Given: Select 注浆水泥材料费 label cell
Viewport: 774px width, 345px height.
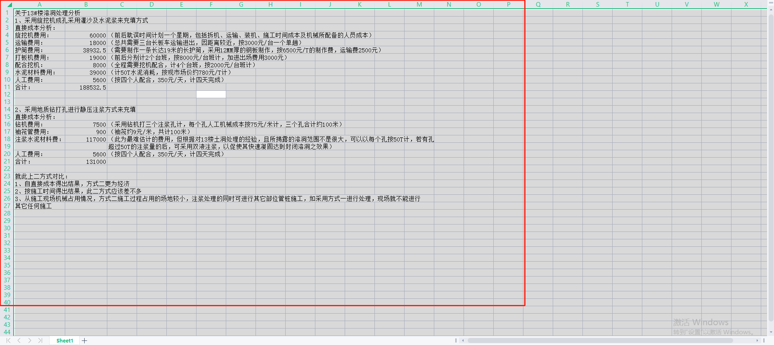Looking at the screenshot, I should coord(39,139).
